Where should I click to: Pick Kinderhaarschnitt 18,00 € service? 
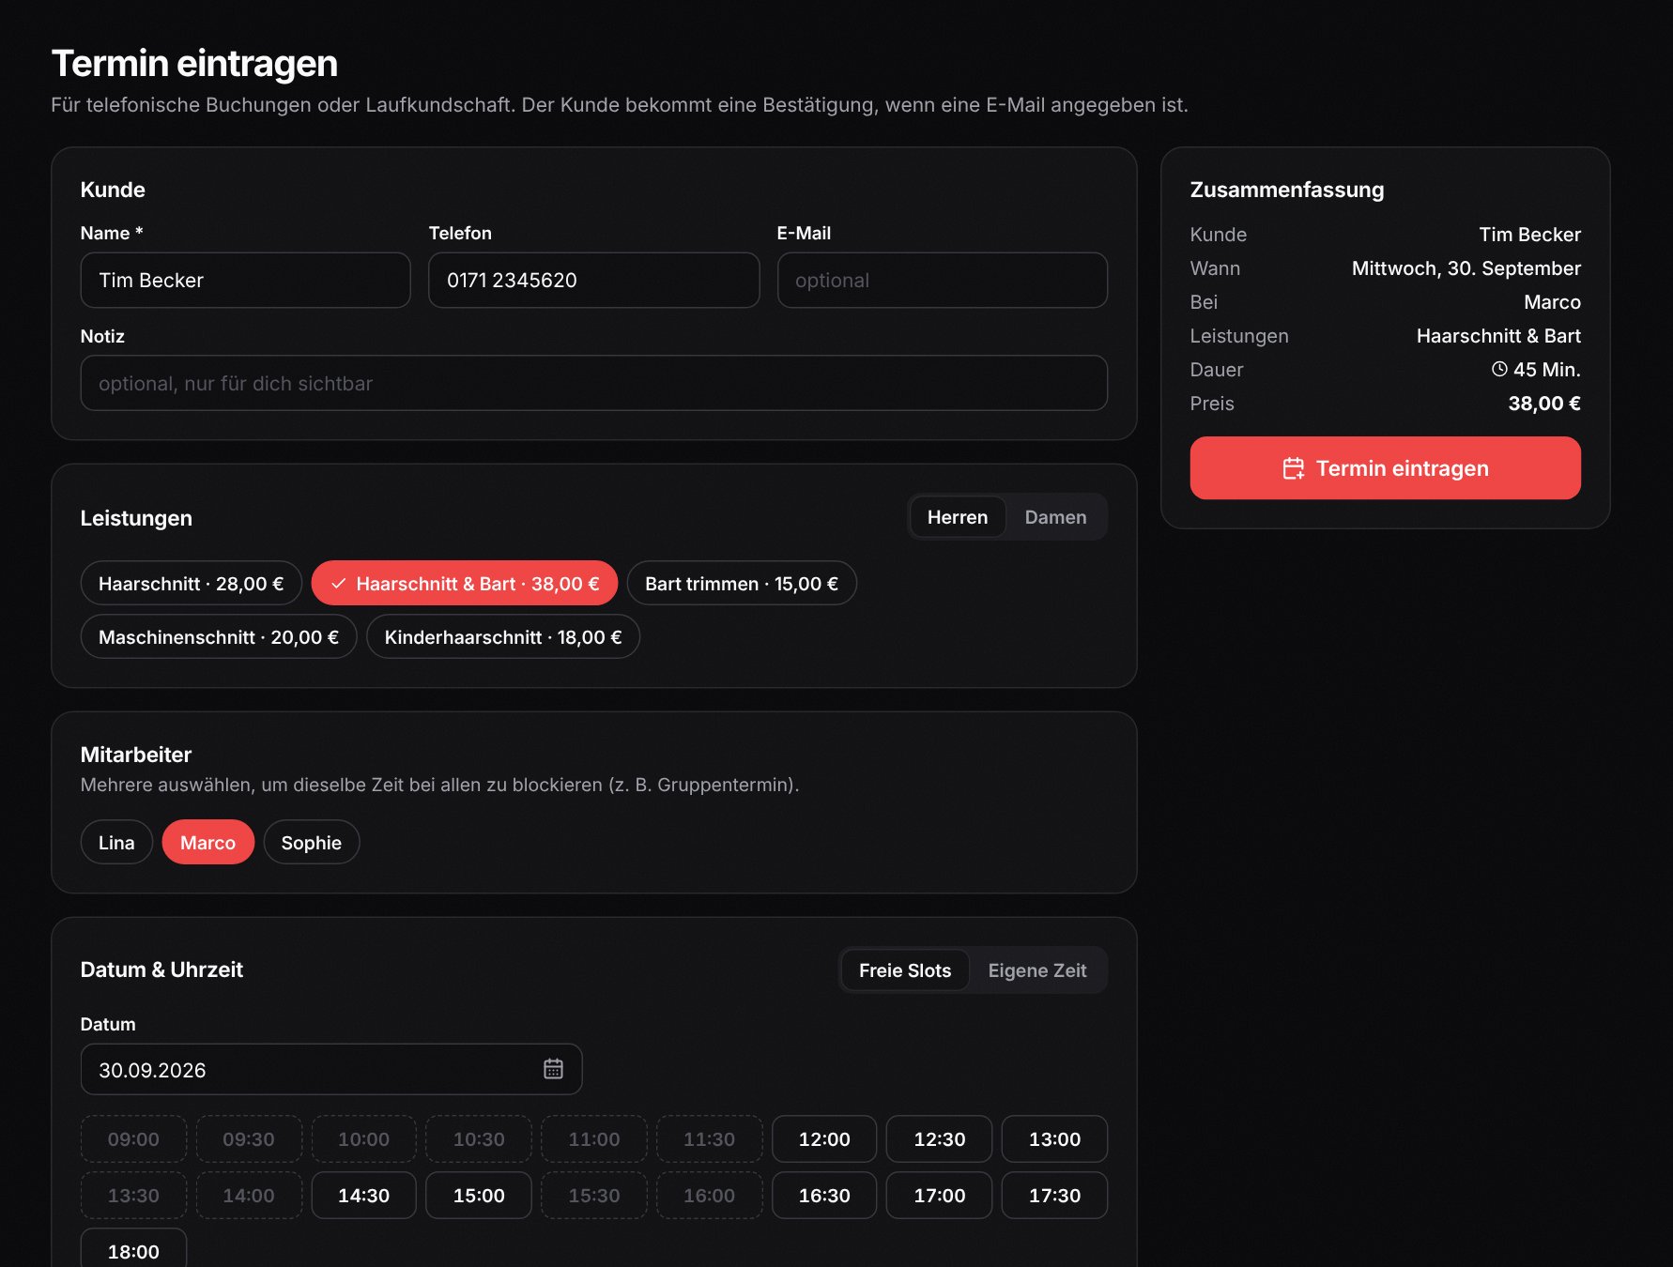point(503,637)
